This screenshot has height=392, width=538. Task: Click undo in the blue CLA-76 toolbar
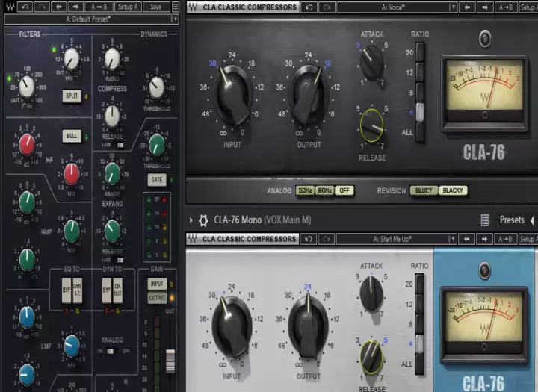coord(309,239)
